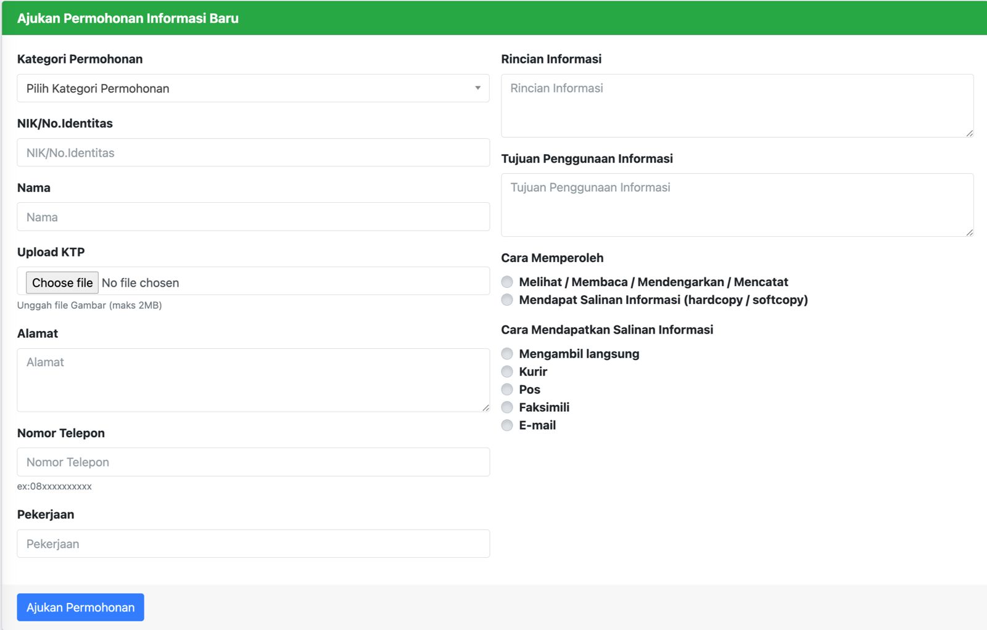Open the Kategori Permohonan dropdown

253,88
